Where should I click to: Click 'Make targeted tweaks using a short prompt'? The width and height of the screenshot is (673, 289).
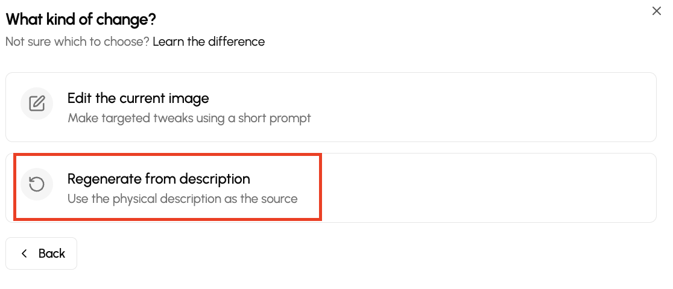pos(189,117)
